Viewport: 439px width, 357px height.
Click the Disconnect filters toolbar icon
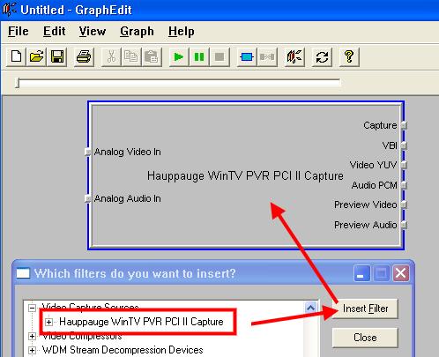point(267,56)
